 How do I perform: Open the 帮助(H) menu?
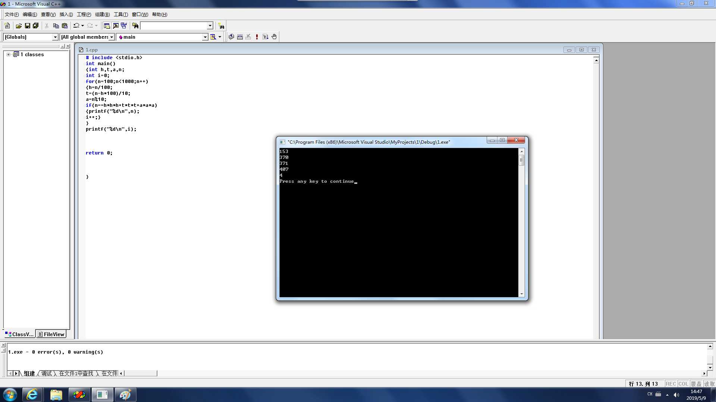[160, 15]
